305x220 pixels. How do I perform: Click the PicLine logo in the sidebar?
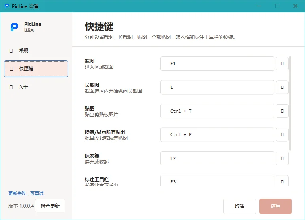(14, 27)
